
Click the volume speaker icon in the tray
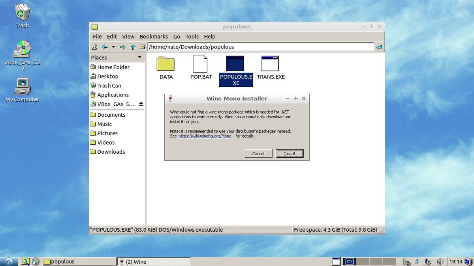pyautogui.click(x=440, y=261)
